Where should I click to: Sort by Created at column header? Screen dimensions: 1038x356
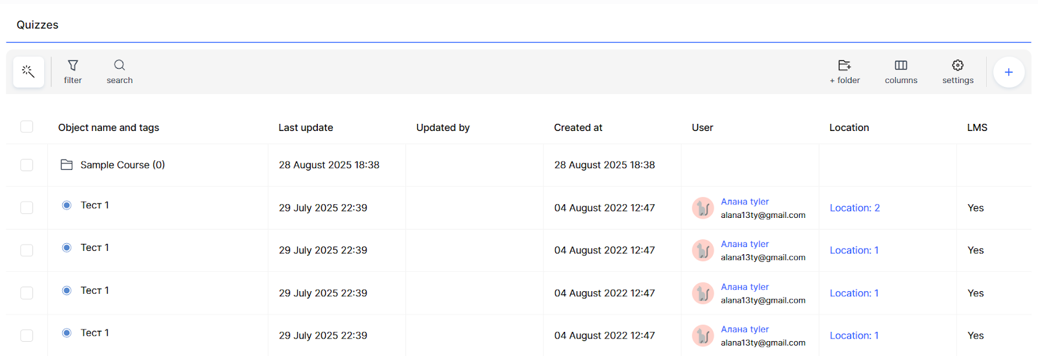578,128
